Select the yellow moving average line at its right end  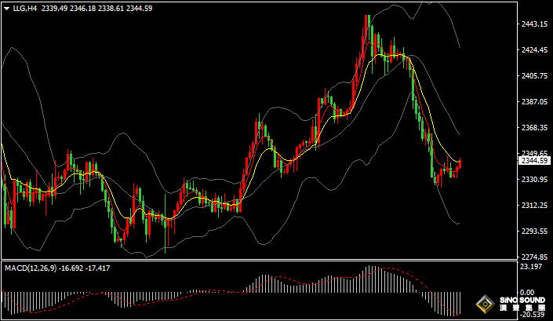pyautogui.click(x=459, y=162)
